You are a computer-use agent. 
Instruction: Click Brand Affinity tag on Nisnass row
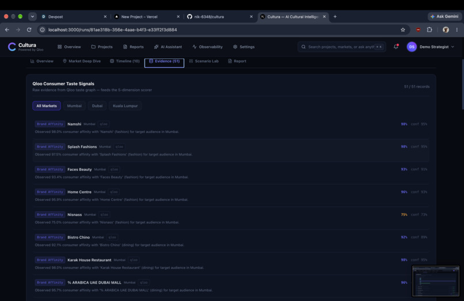tap(50, 215)
